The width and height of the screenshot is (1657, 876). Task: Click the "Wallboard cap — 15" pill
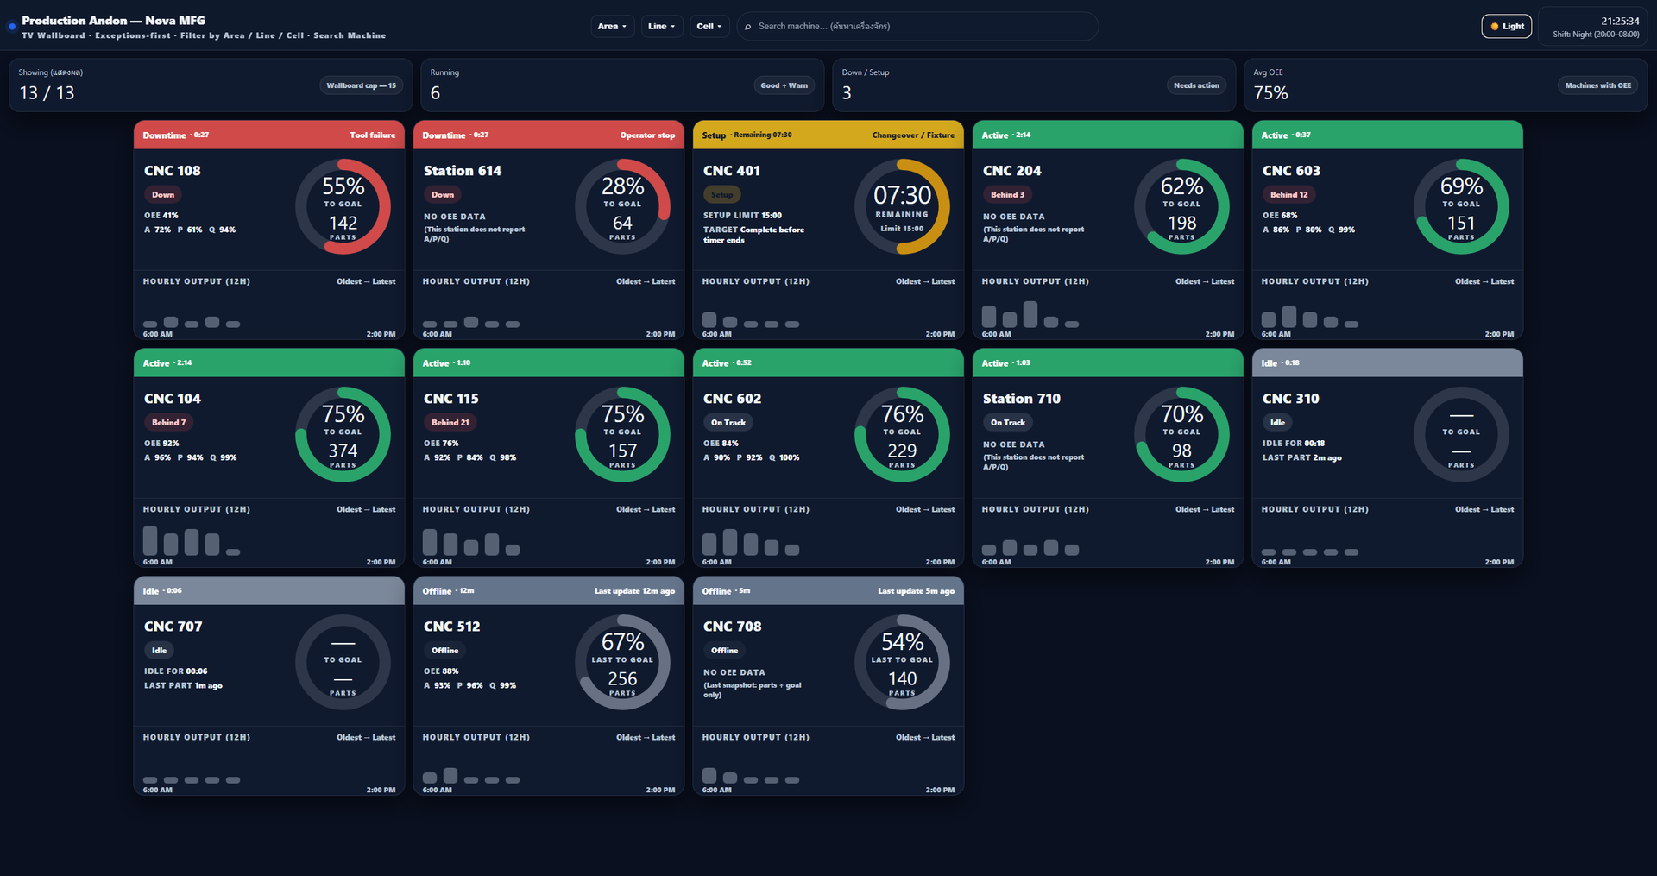361,85
